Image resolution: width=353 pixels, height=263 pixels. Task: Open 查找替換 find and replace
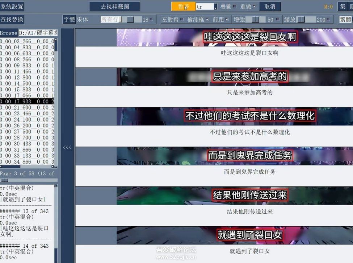(12, 19)
